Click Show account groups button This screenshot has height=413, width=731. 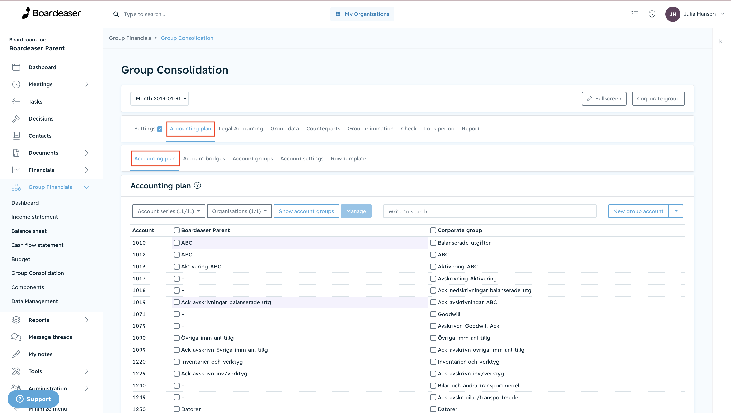click(306, 211)
